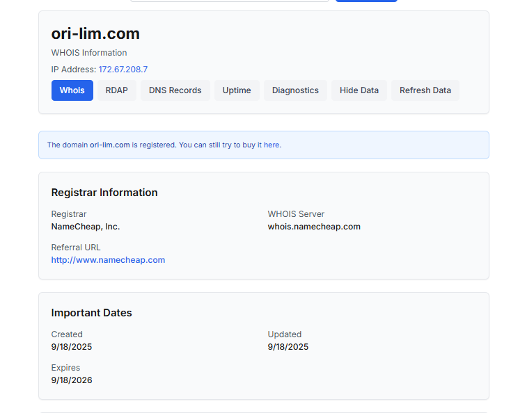View the Uptime tab
Screen dimensions: 511x413
point(237,90)
